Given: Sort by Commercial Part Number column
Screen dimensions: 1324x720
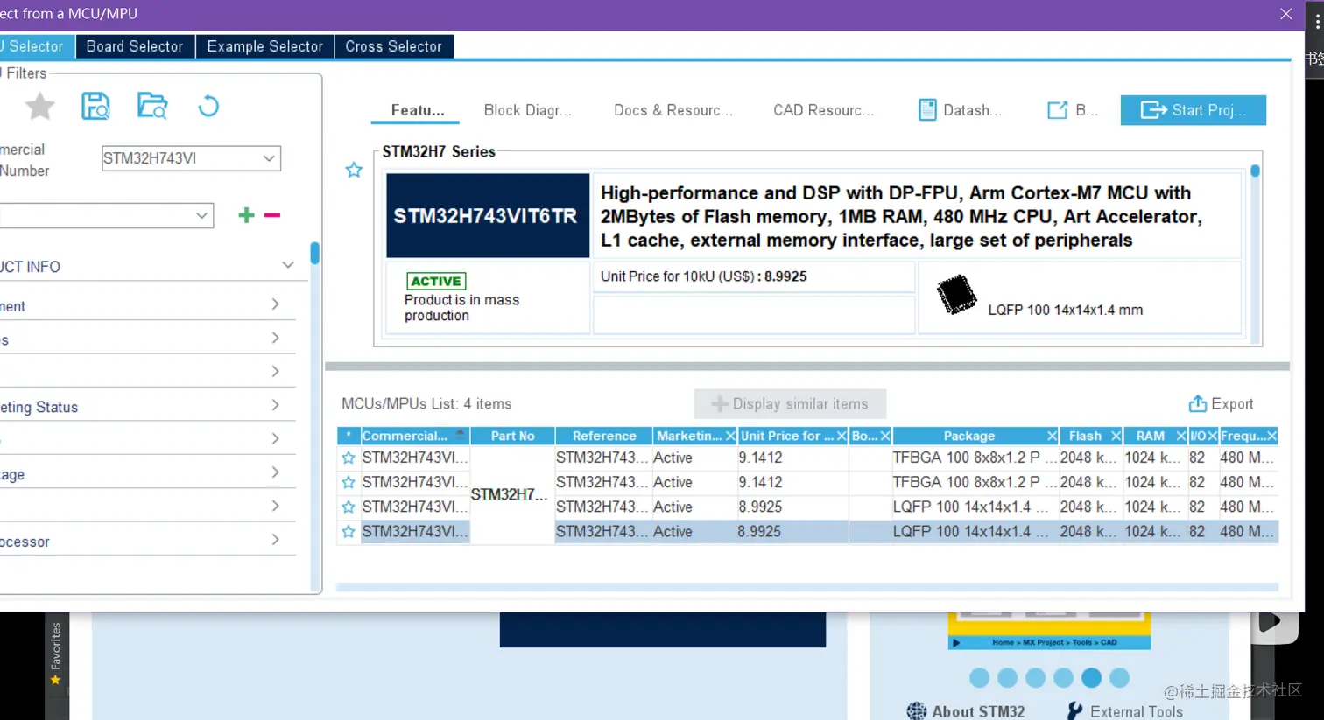Looking at the screenshot, I should [x=414, y=436].
